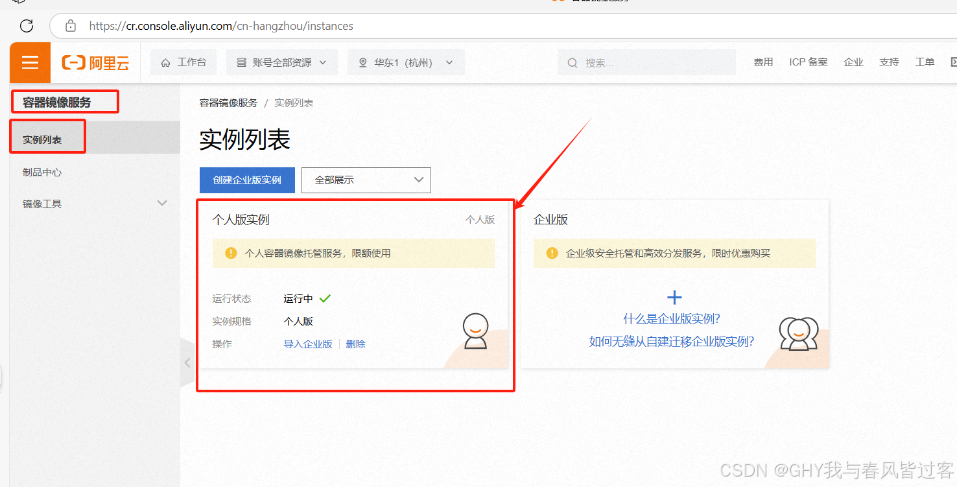Open 什么是企业版实例? link

click(x=672, y=319)
